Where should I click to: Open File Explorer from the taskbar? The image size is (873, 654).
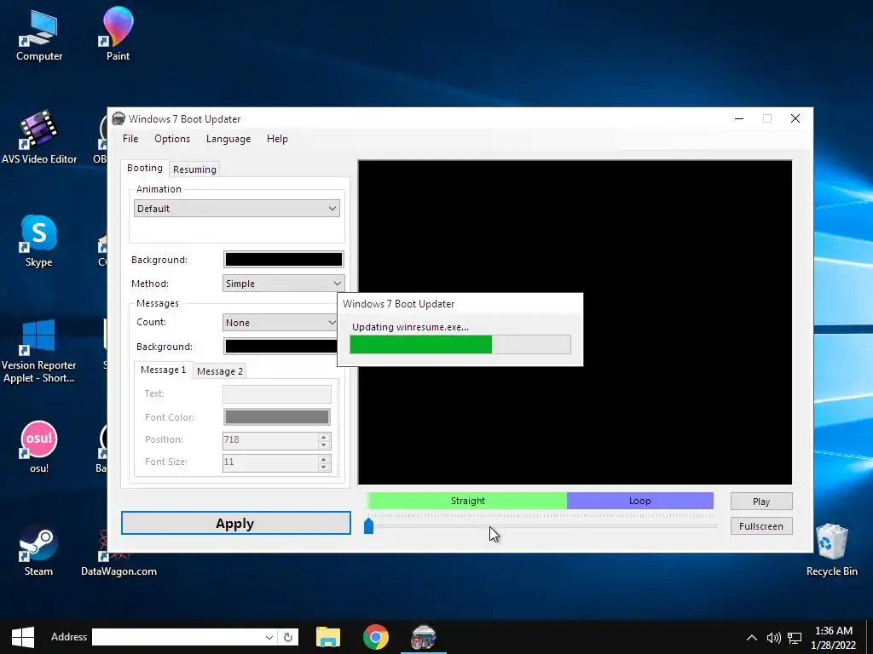328,637
